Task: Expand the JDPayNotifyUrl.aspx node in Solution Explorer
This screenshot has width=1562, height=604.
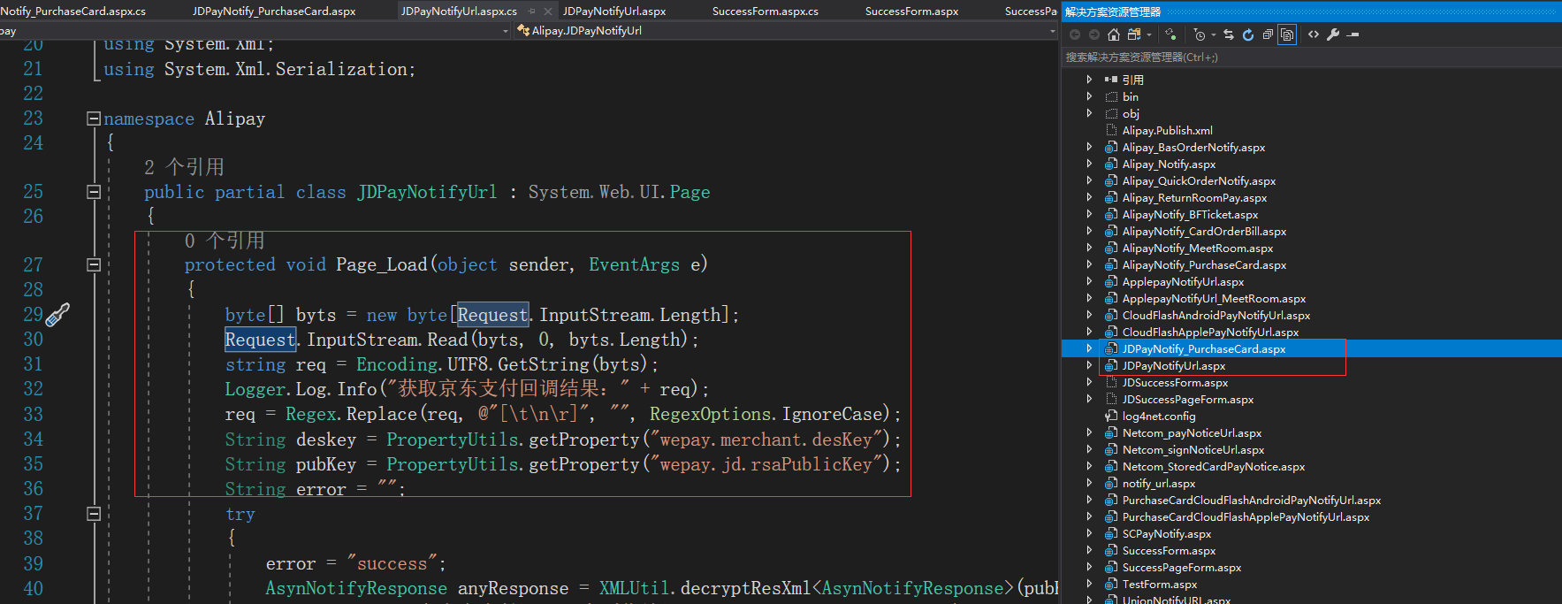Action: coord(1089,366)
